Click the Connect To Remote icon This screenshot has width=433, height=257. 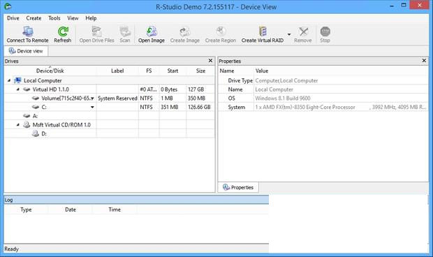click(x=28, y=31)
